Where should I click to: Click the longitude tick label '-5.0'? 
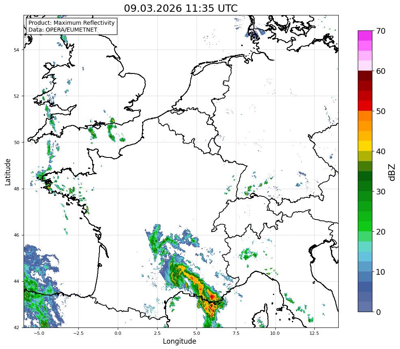coord(39,333)
